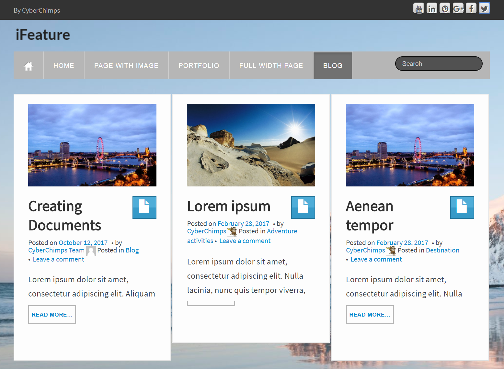Click Read More under Aenean tempor
This screenshot has width=504, height=369.
[370, 315]
